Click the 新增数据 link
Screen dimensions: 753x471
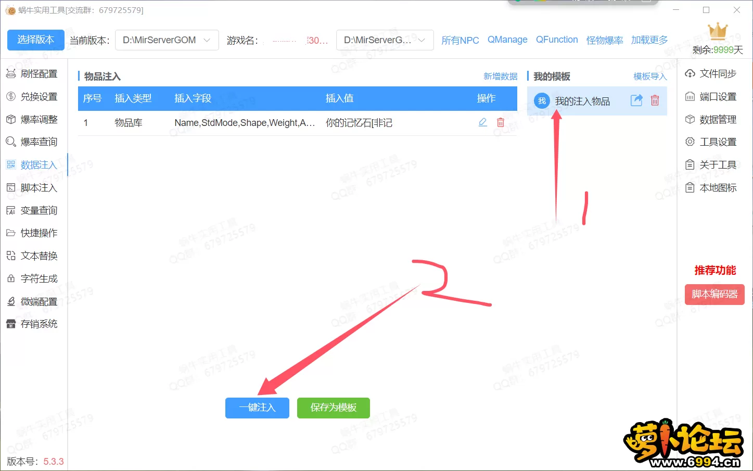pos(500,77)
